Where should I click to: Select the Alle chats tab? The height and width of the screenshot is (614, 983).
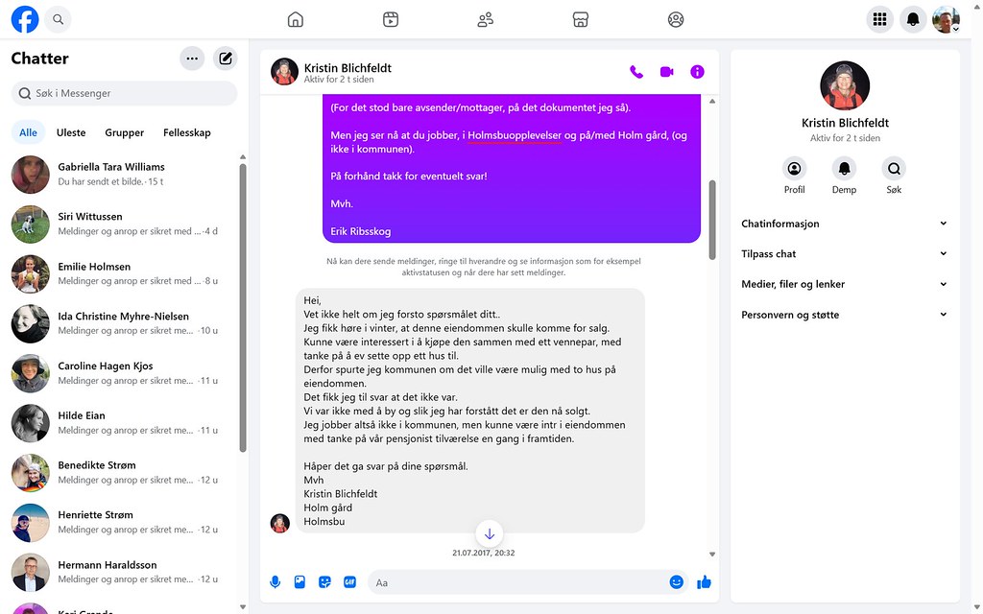[x=28, y=132]
